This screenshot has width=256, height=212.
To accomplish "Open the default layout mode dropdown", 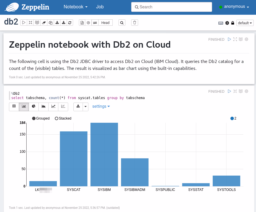I will point(245,23).
